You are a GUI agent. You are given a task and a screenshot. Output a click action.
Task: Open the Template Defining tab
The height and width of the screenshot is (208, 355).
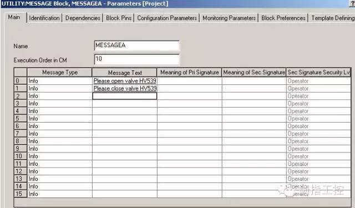point(332,18)
